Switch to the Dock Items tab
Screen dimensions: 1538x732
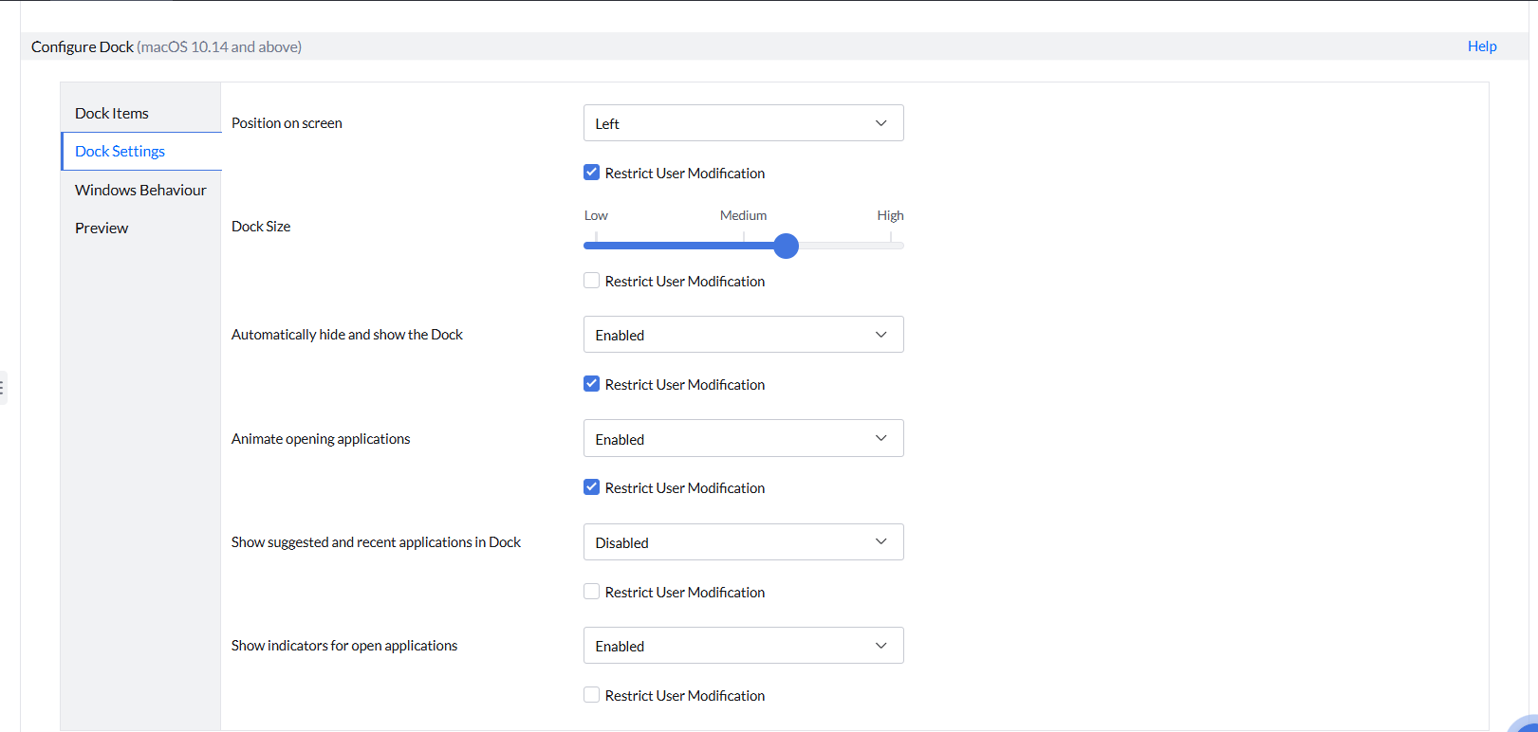point(112,113)
